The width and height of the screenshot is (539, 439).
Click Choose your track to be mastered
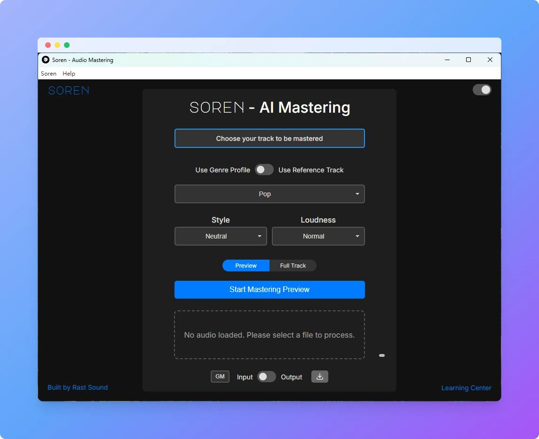point(269,139)
